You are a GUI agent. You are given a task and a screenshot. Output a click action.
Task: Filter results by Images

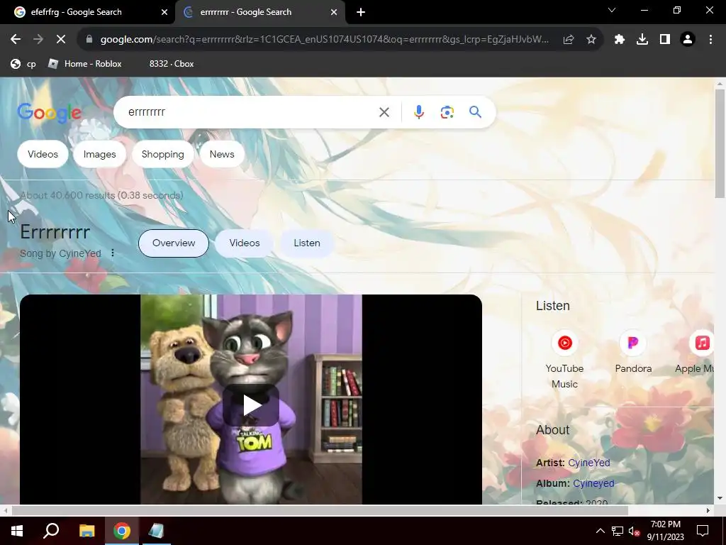[99, 154]
